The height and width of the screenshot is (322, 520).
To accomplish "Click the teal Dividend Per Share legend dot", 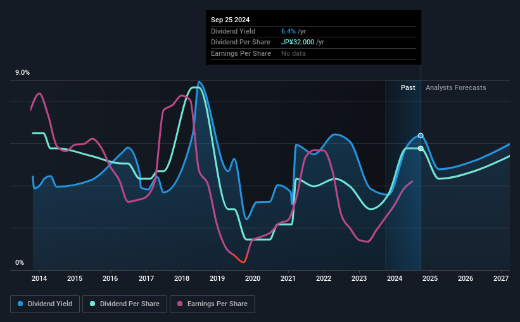I will point(92,304).
